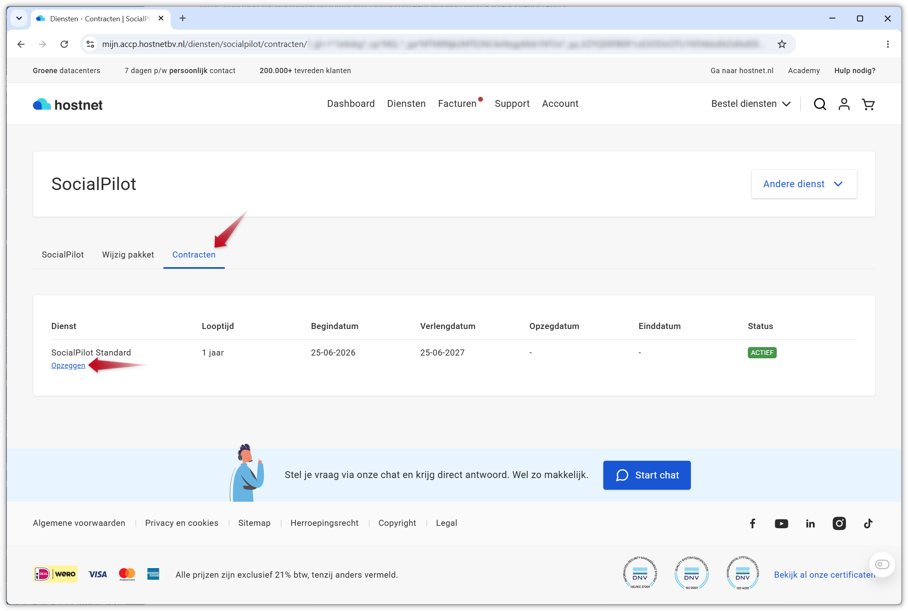Click the Verlengdatum value 25-06-2027
908x611 pixels.
point(442,353)
